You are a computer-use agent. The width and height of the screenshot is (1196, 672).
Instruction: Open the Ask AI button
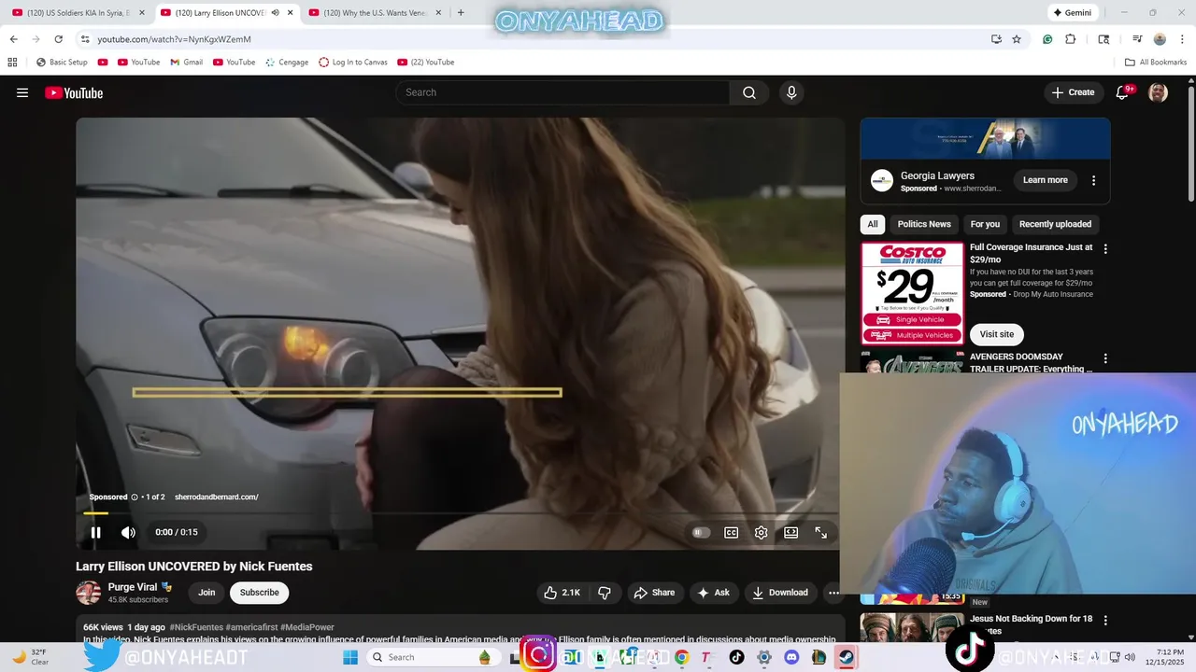click(x=714, y=593)
